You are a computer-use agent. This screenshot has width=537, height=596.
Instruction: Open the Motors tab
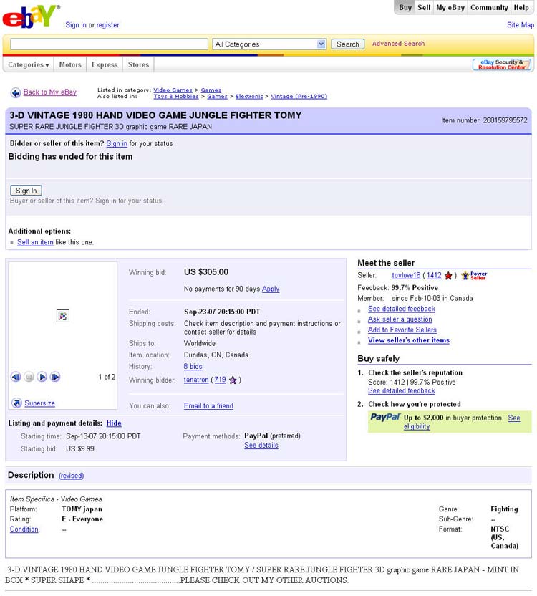tap(70, 64)
